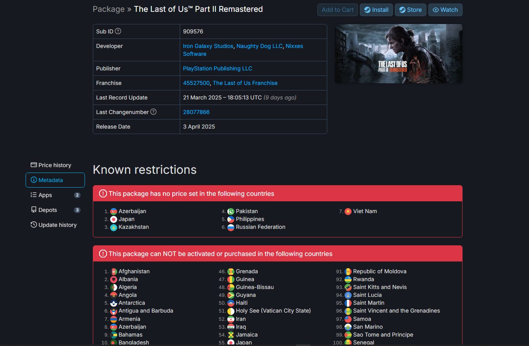This screenshot has width=529, height=346.
Task: Click the Viet Nam flag icon
Action: (x=348, y=212)
